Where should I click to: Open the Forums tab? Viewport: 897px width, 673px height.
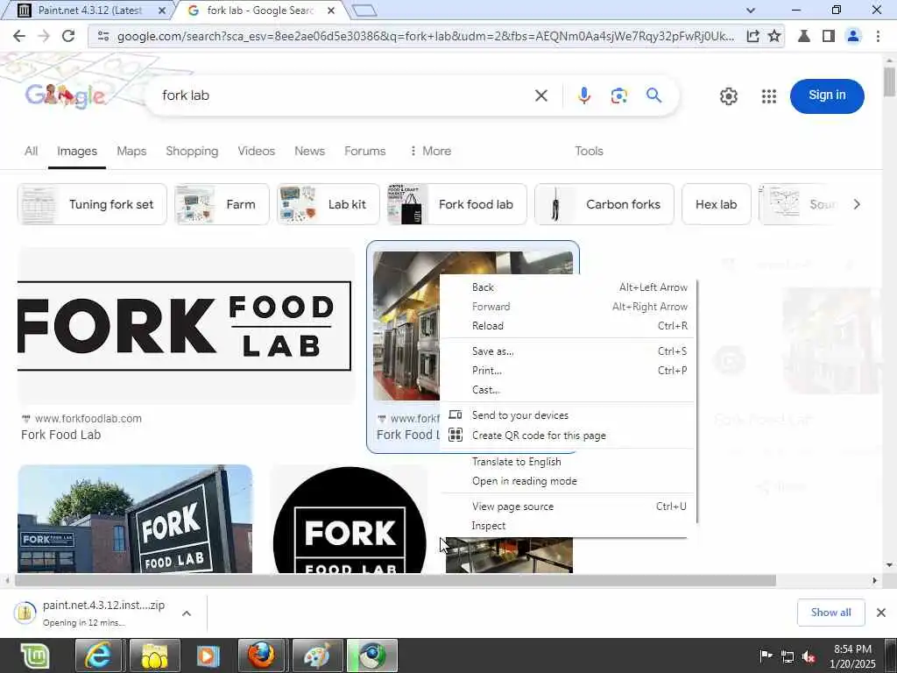[x=365, y=151]
